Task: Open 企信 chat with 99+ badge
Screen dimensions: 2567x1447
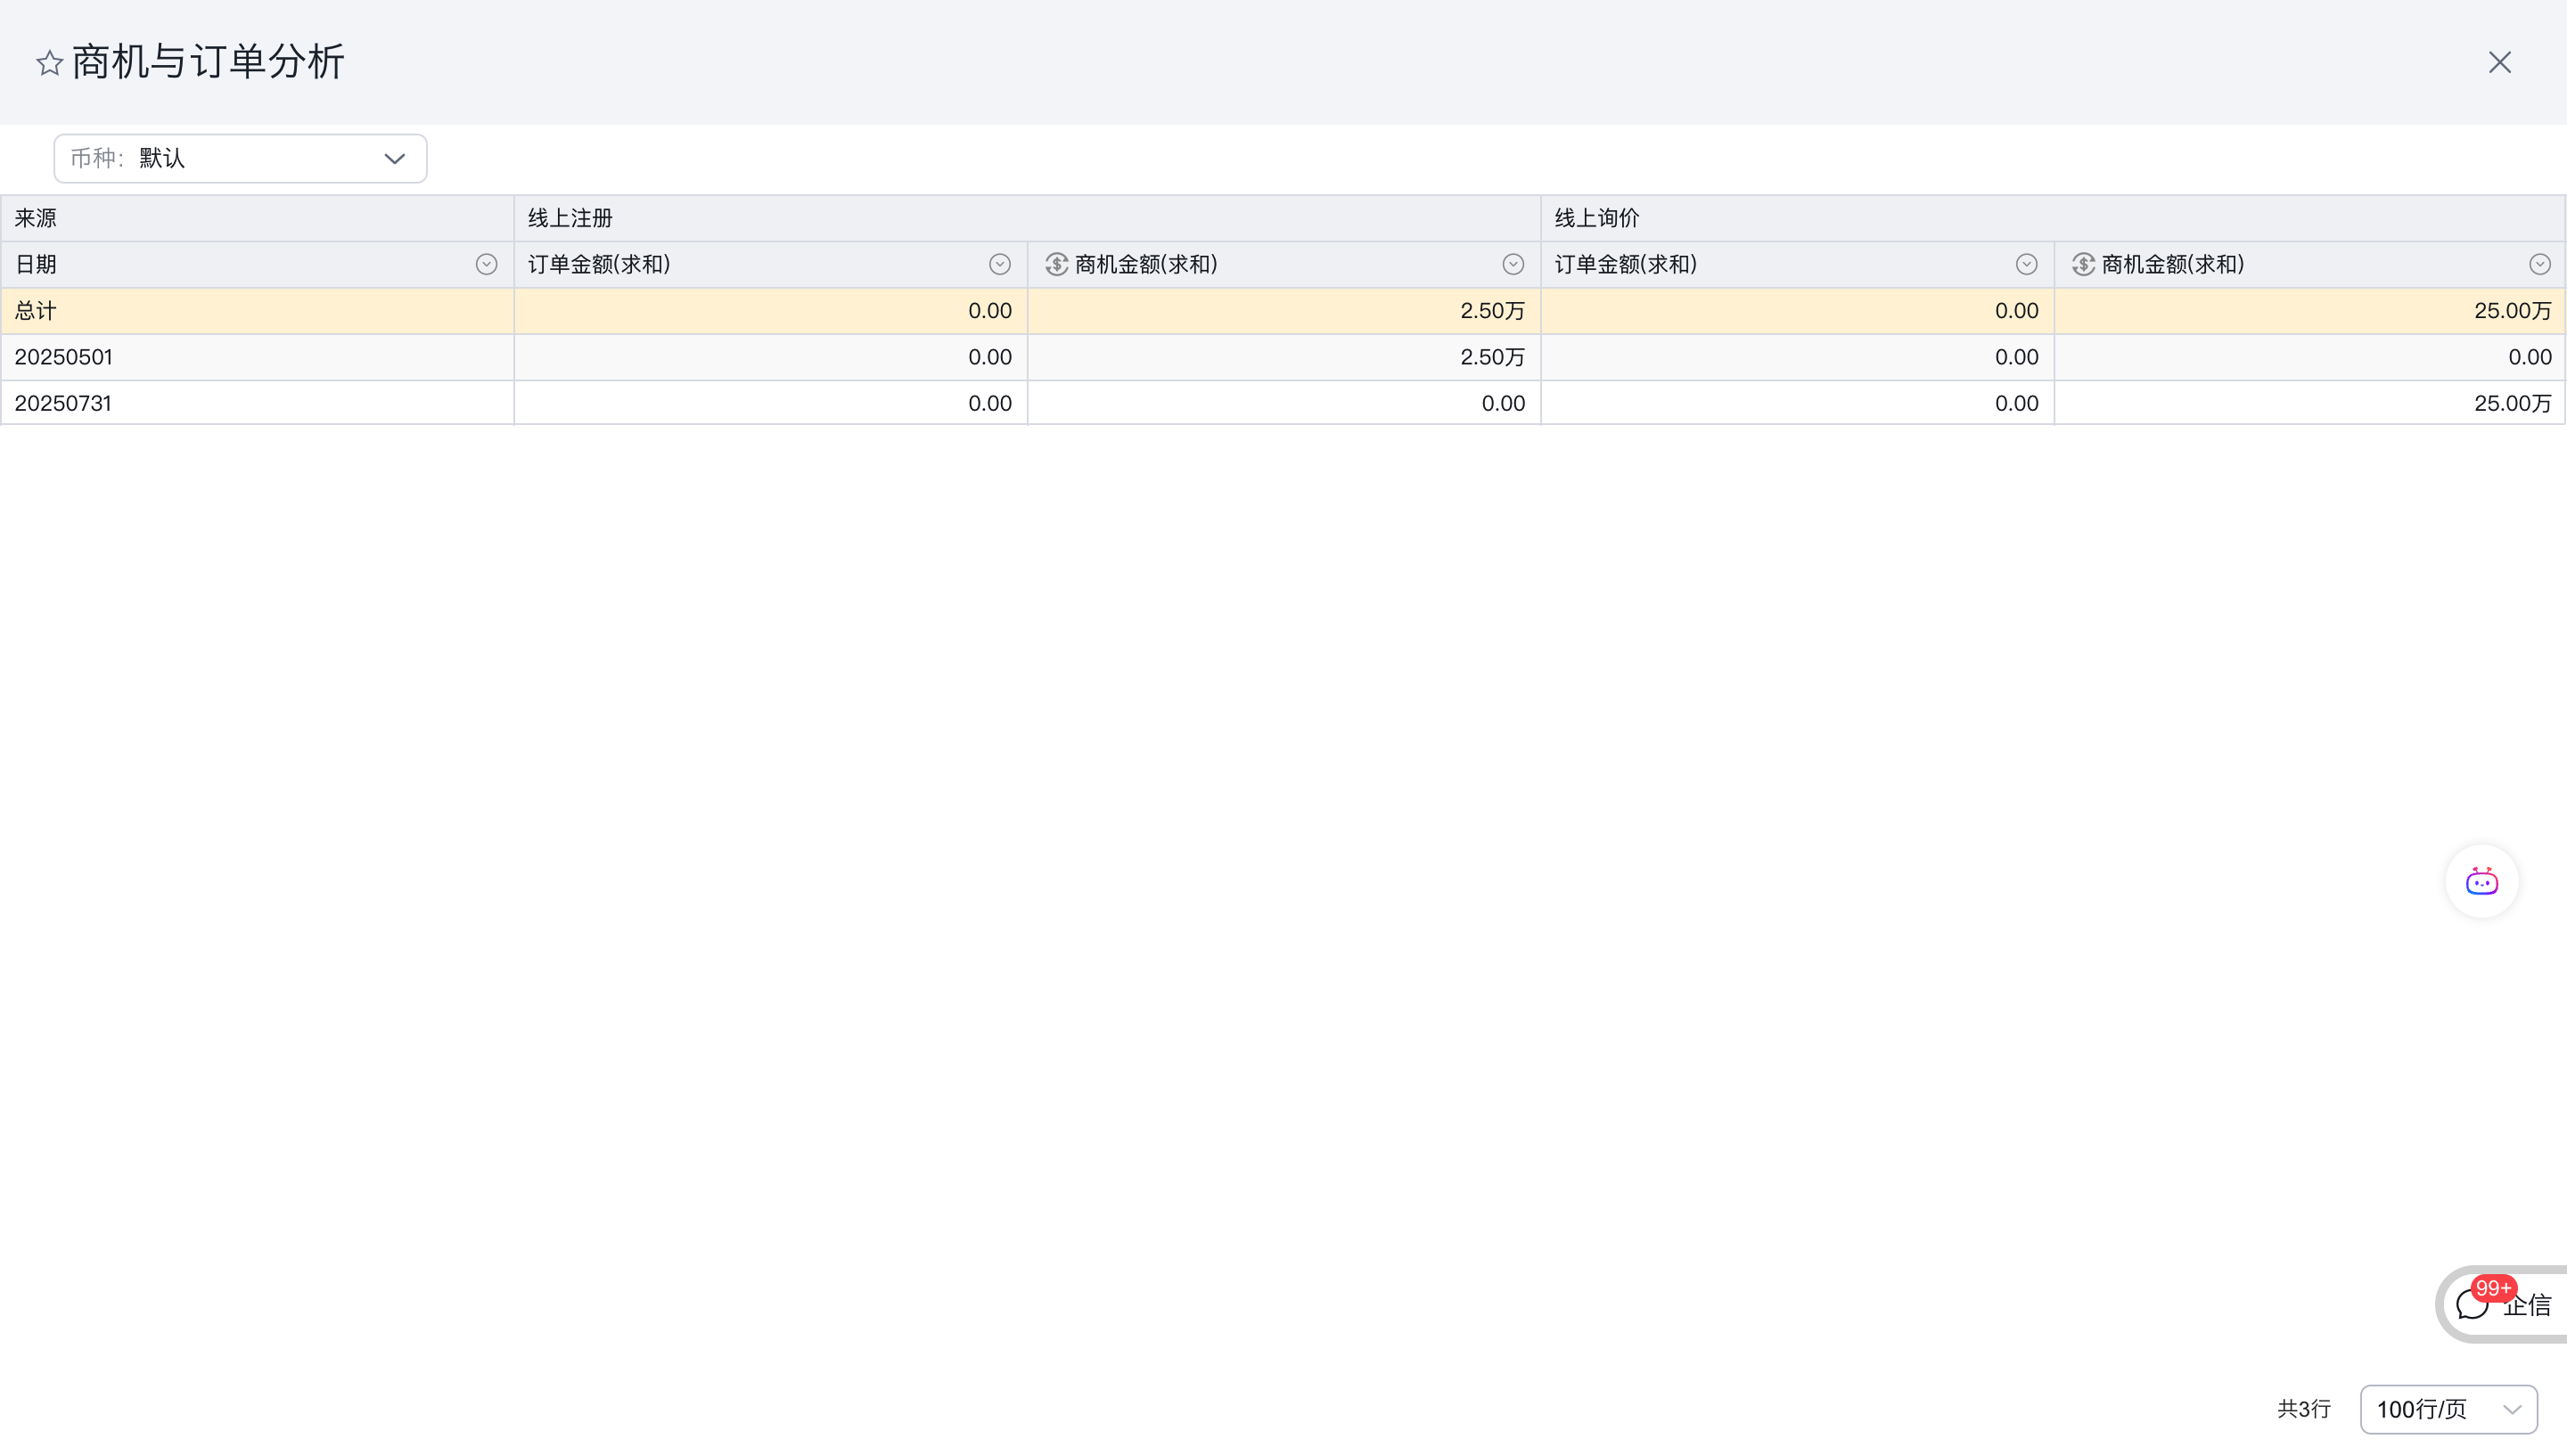Action: 2506,1304
